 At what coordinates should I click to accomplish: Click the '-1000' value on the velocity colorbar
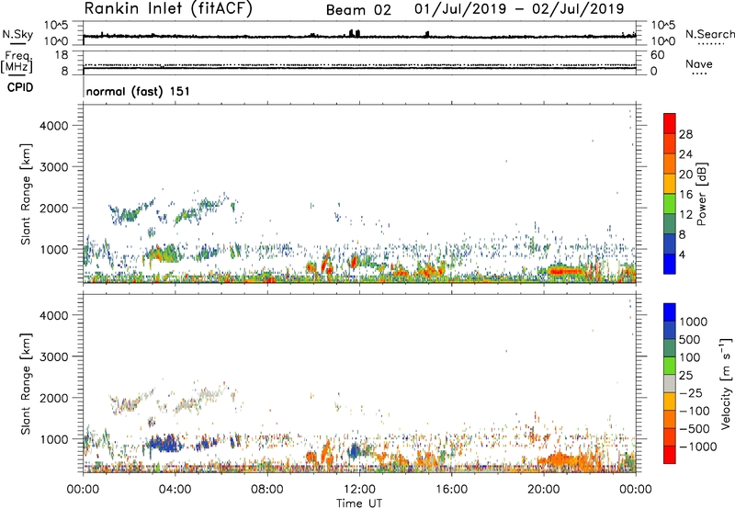click(x=698, y=447)
